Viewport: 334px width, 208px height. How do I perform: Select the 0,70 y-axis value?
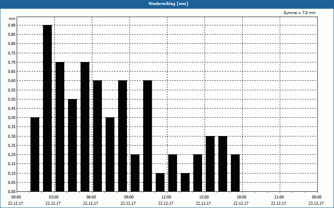[12, 62]
